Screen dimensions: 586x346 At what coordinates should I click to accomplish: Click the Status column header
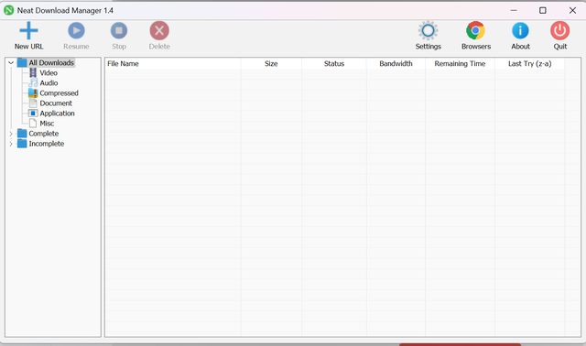coord(334,64)
